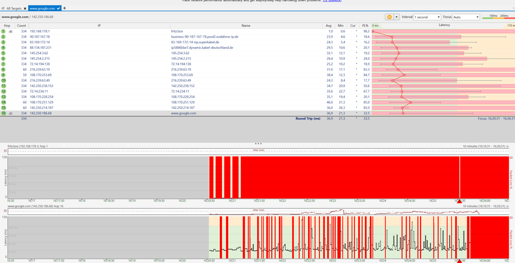Toggle the graph icon on hop 16 row
This screenshot has height=263, width=515.
10,113
